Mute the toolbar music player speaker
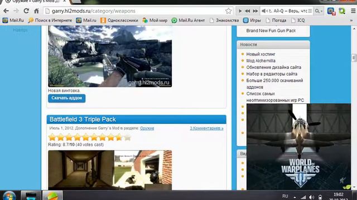Screen dimensions: 357x200 click(264, 11)
